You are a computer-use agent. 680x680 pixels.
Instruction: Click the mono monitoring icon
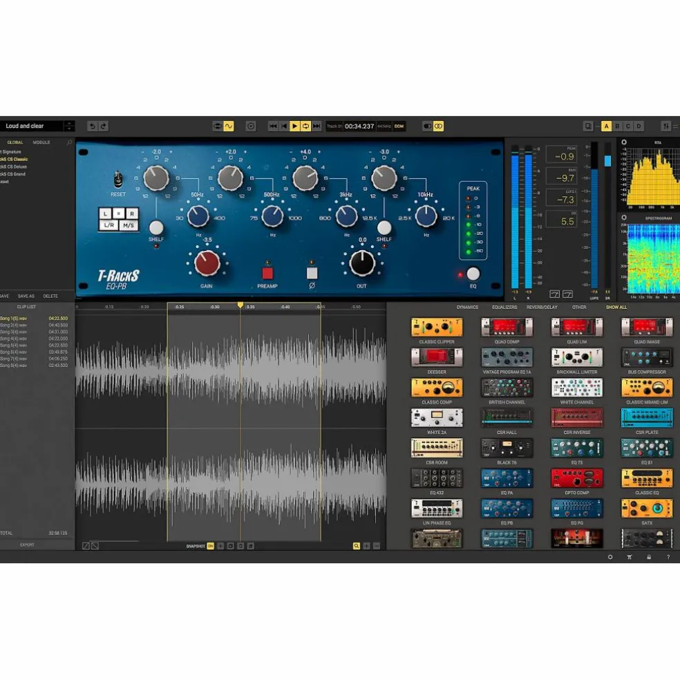point(427,126)
